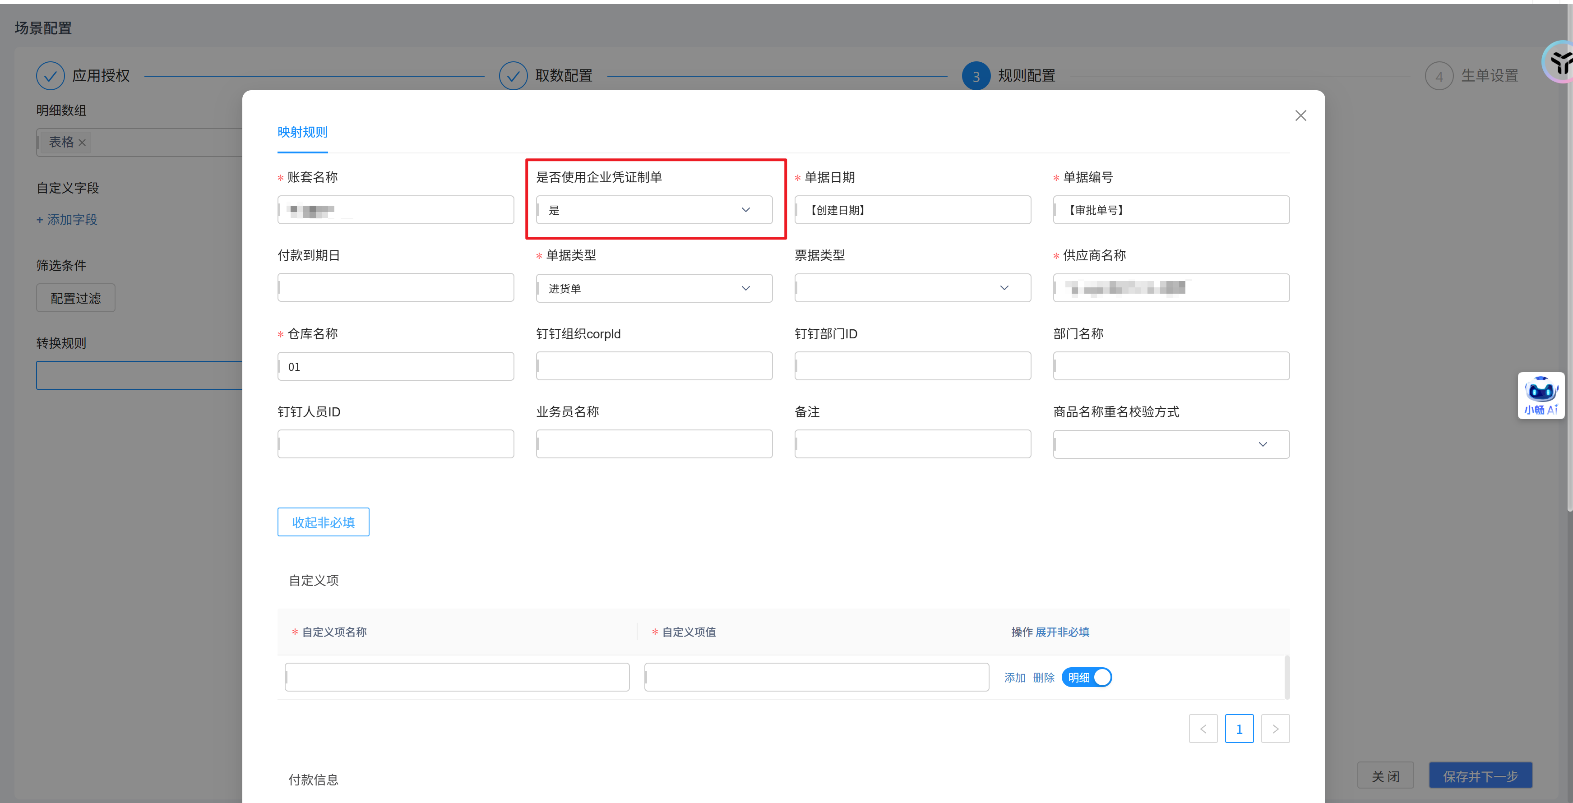The height and width of the screenshot is (803, 1573).
Task: Close the mapping rules dialog with X
Action: point(1300,115)
